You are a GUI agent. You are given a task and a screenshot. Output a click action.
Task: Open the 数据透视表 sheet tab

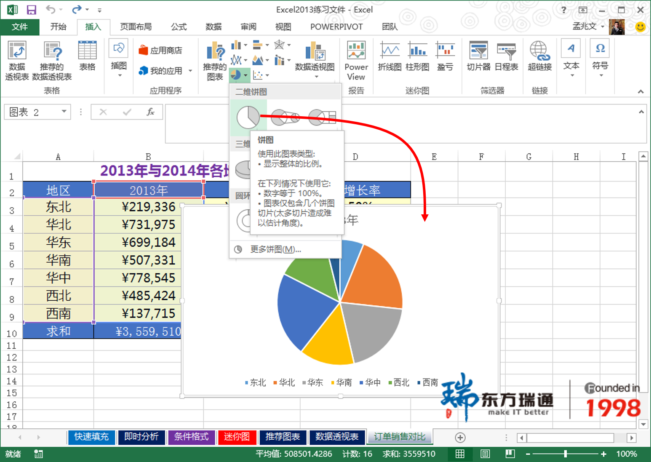(337, 437)
